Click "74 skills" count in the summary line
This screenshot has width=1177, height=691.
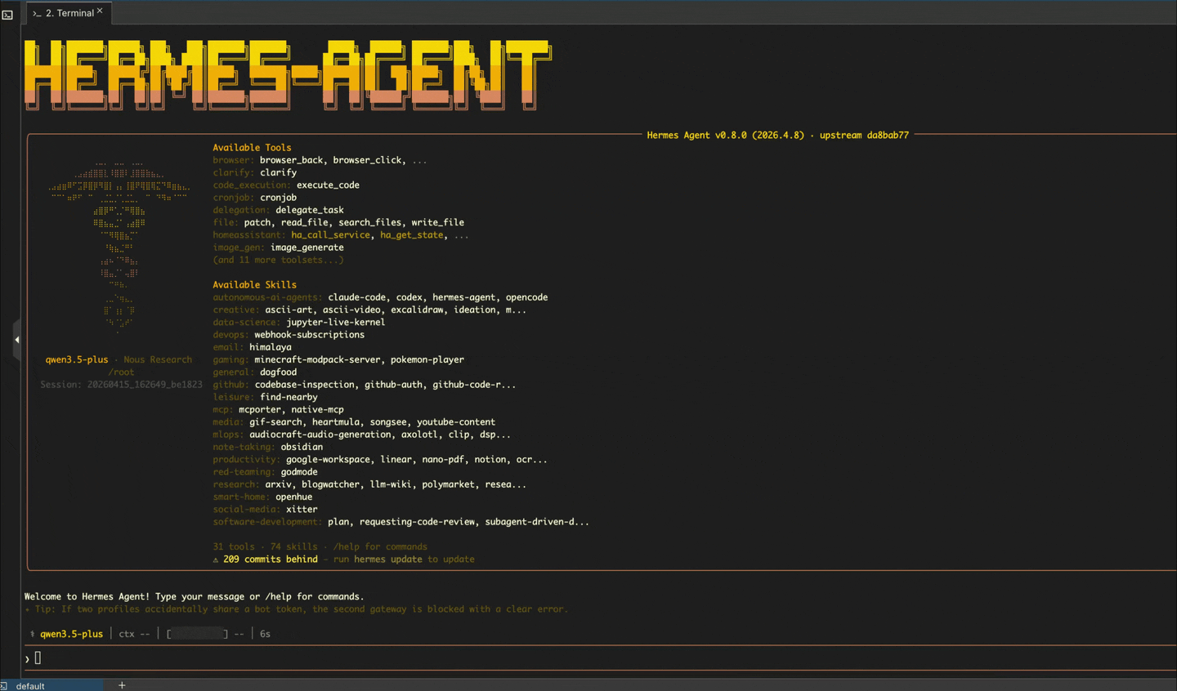[293, 547]
